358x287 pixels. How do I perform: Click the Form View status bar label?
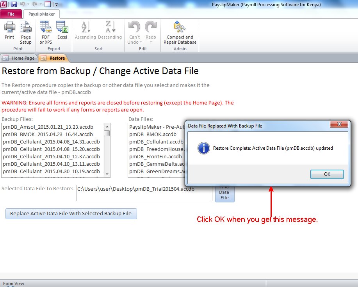pyautogui.click(x=14, y=283)
